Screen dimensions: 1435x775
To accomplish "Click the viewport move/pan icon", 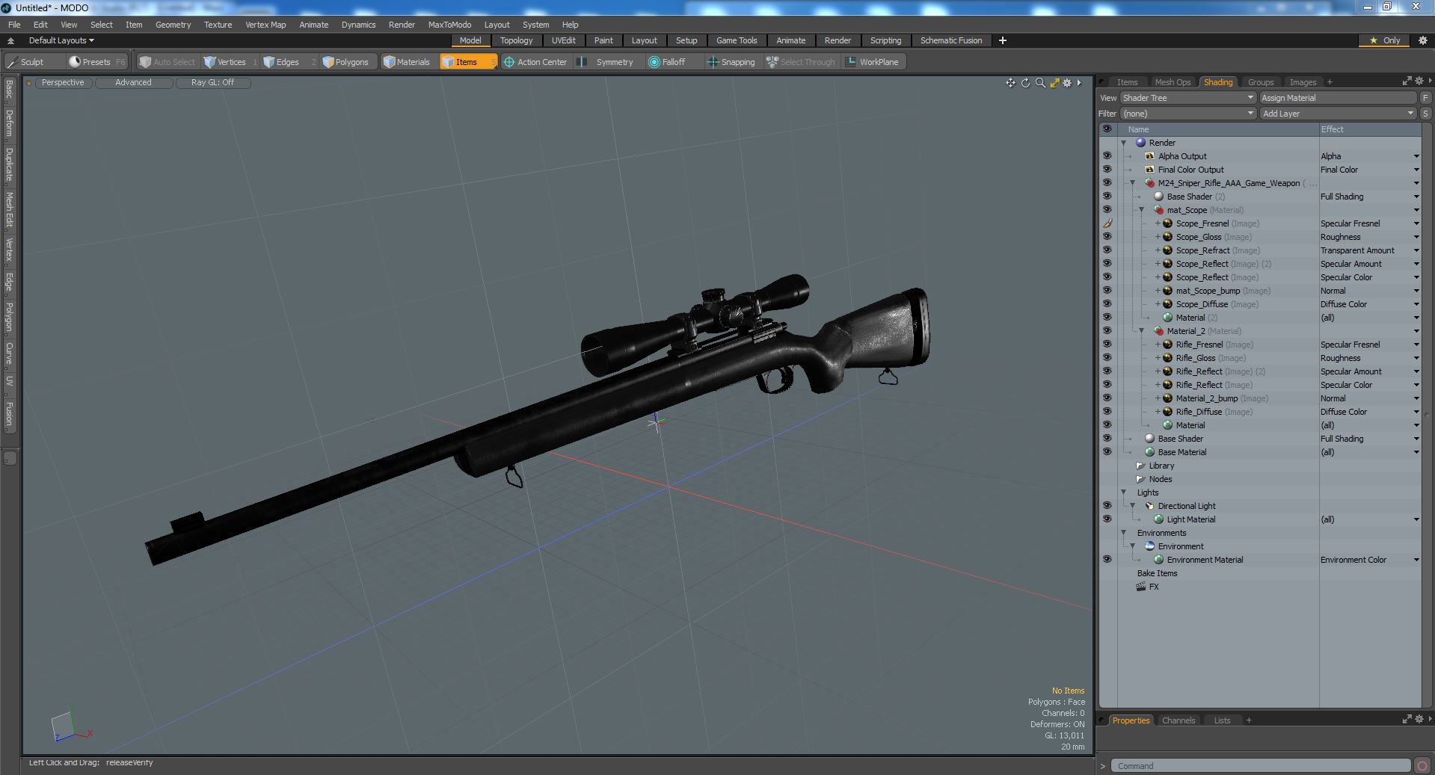I will tap(1010, 83).
